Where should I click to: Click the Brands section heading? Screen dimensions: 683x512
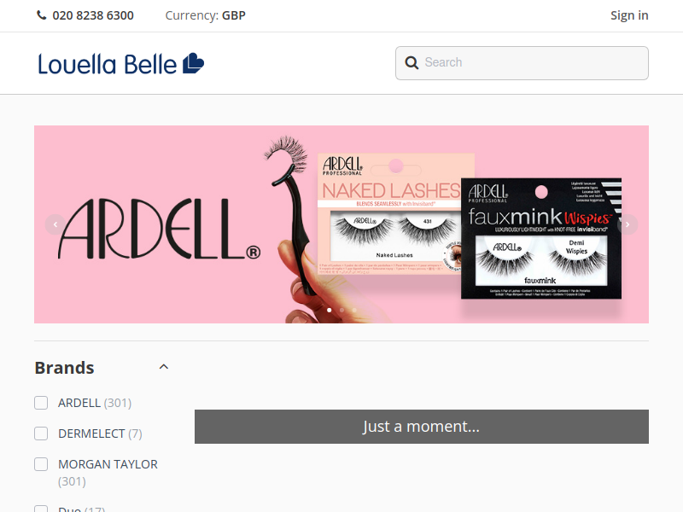pyautogui.click(x=65, y=368)
